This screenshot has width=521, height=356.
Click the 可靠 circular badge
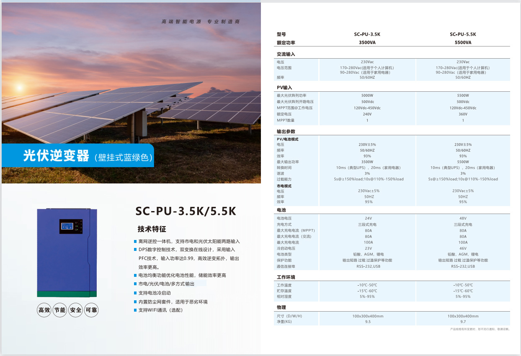(x=91, y=310)
